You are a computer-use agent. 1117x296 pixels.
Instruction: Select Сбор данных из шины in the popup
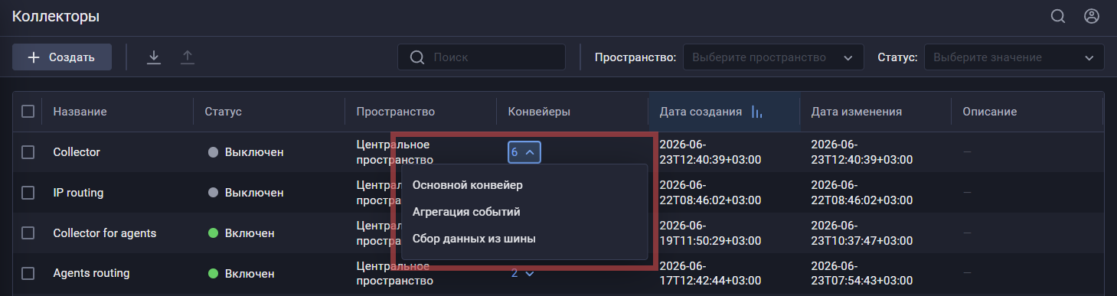(x=474, y=239)
